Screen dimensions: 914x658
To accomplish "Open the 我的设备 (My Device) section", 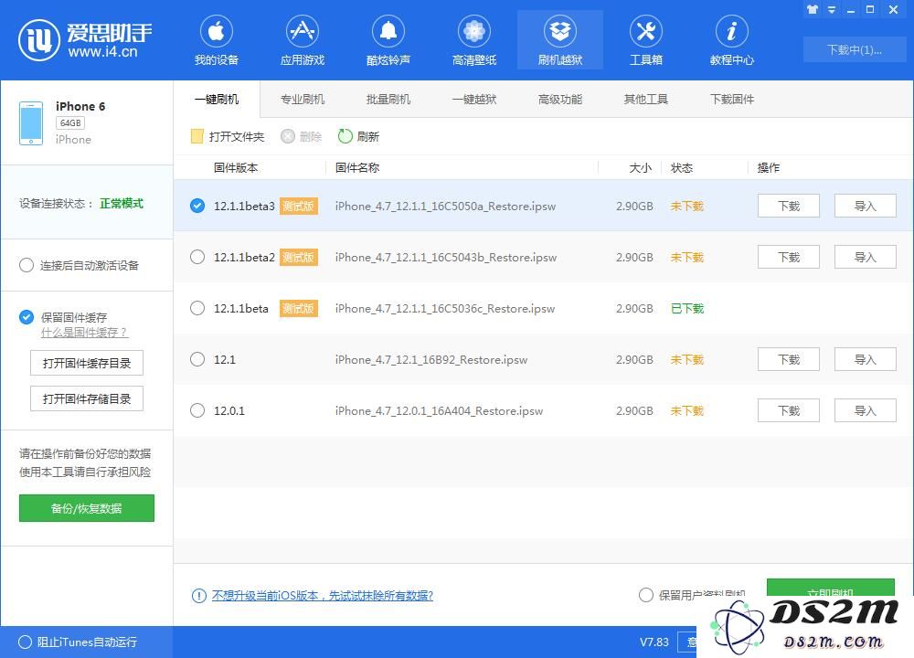I will coord(217,41).
